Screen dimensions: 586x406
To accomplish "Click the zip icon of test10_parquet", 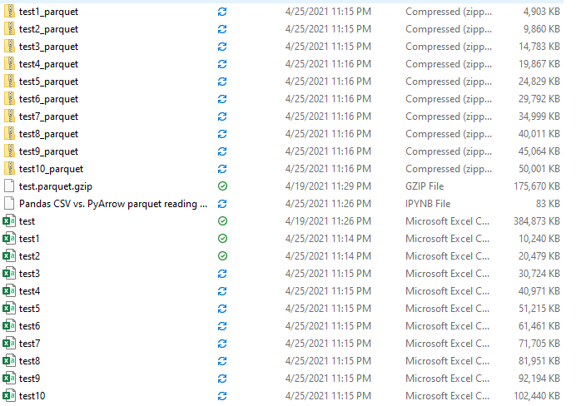I will pyautogui.click(x=9, y=168).
